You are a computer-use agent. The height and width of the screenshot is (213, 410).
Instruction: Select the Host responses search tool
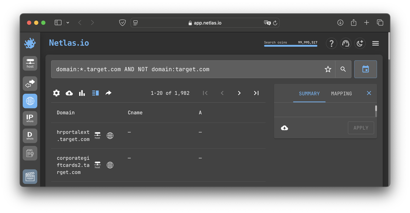click(30, 63)
